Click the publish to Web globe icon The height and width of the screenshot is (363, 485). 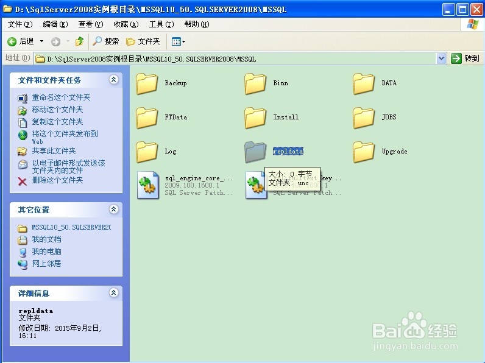point(23,135)
